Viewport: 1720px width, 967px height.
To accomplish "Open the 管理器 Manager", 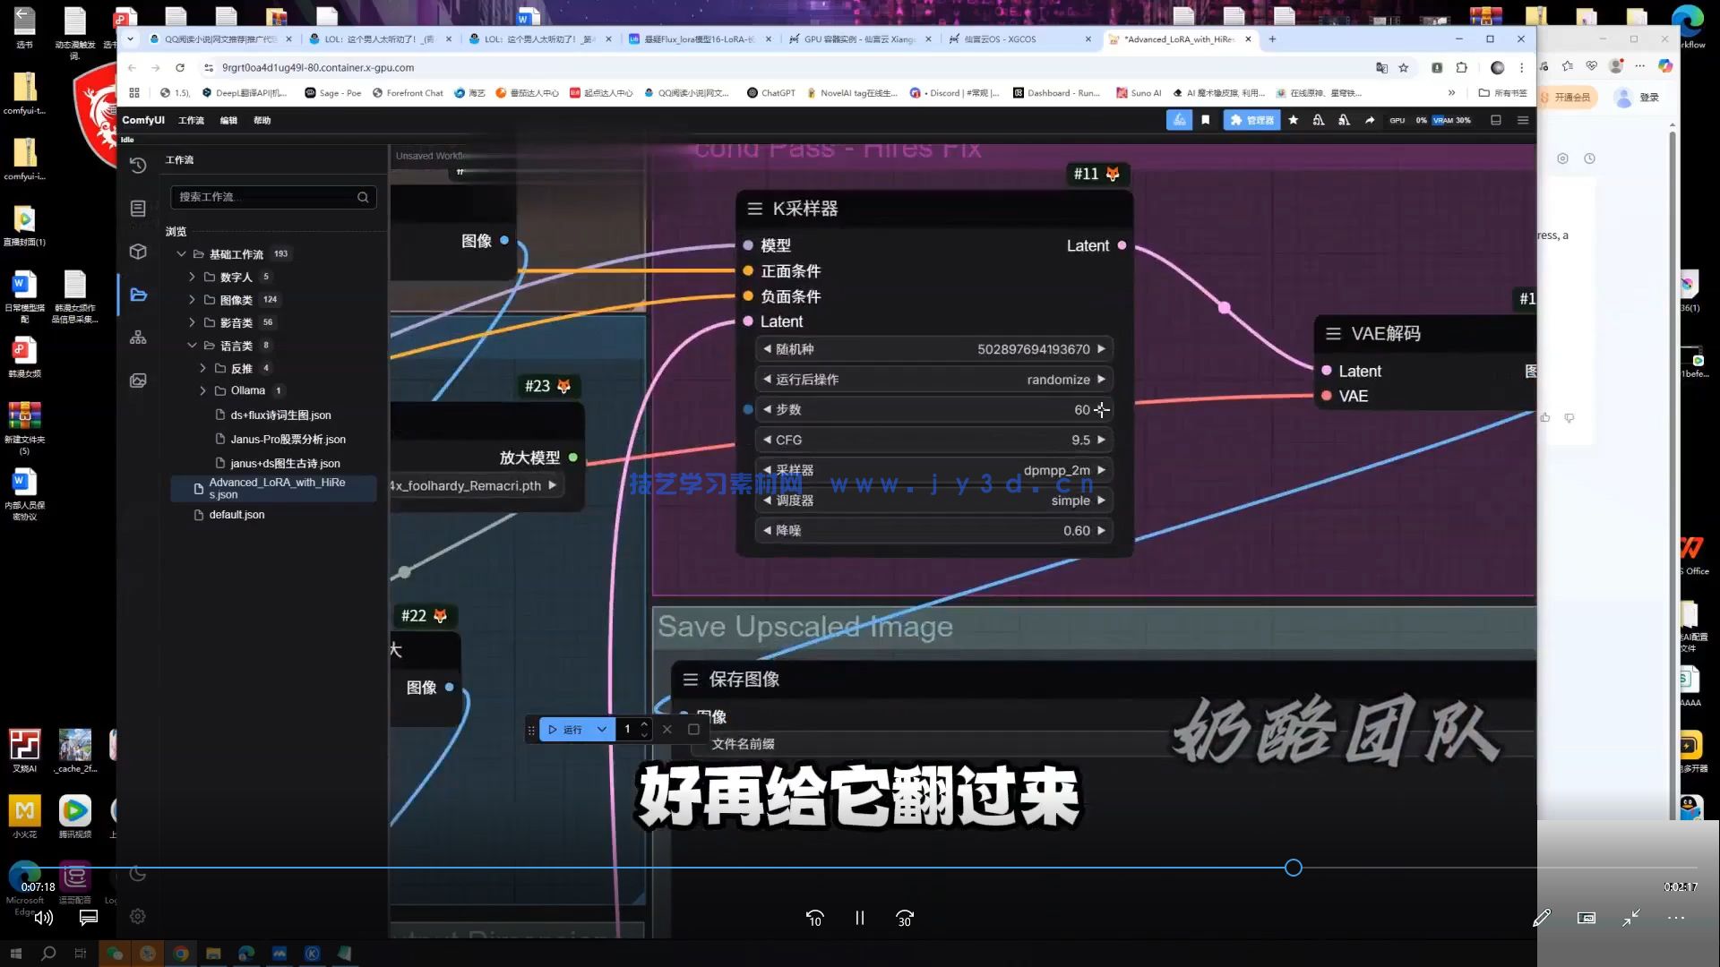I will click(1251, 119).
